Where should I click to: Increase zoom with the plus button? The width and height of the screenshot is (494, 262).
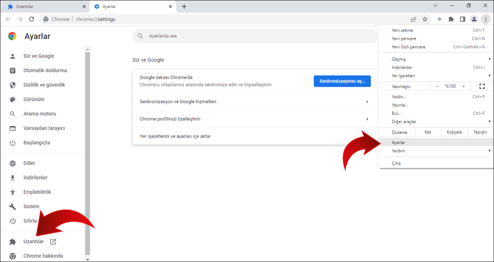tap(464, 86)
